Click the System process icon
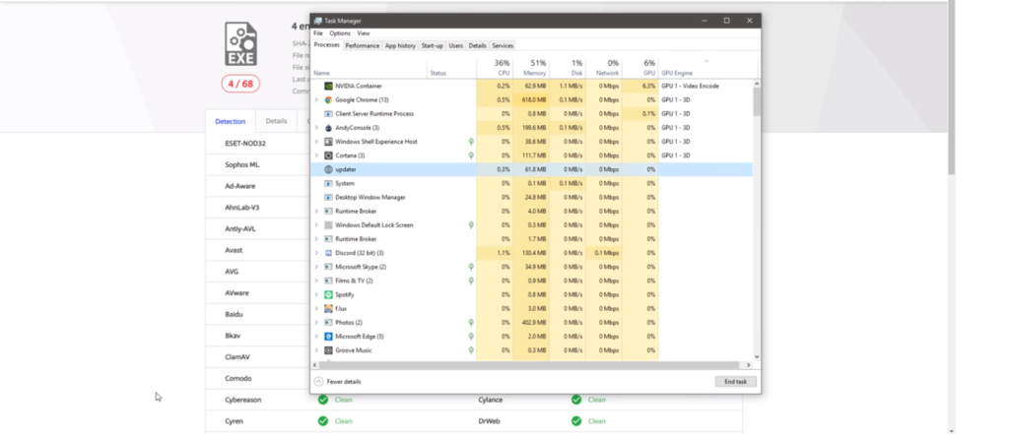Image resolution: width=1009 pixels, height=434 pixels. click(328, 183)
